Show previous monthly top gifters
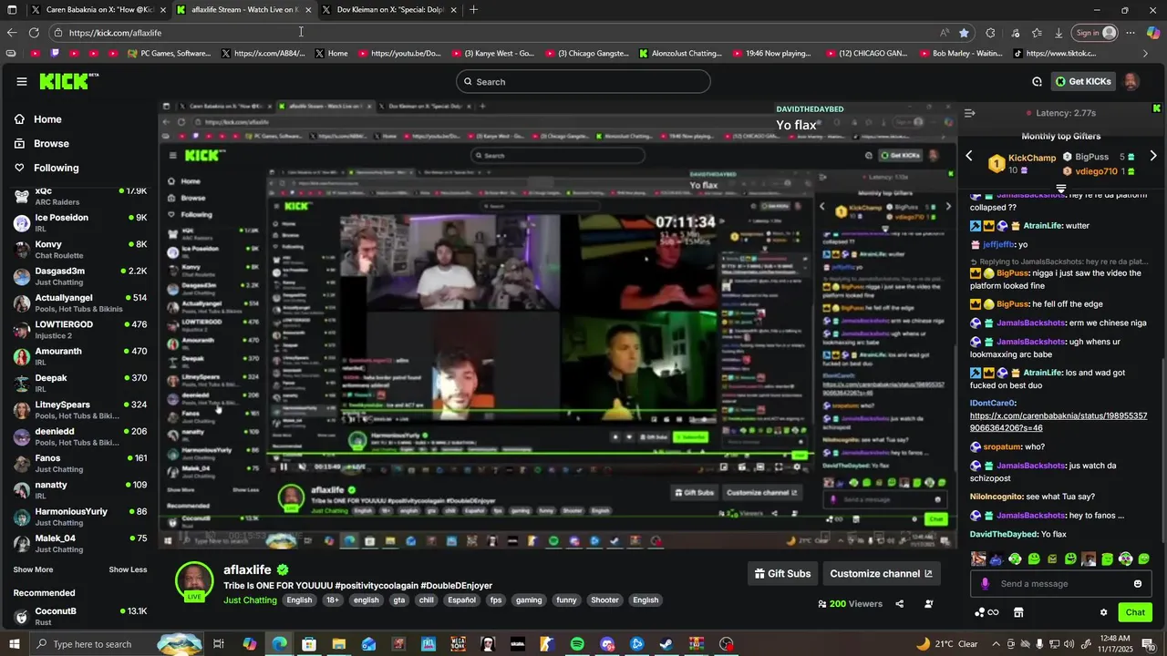This screenshot has height=656, width=1167. click(969, 157)
